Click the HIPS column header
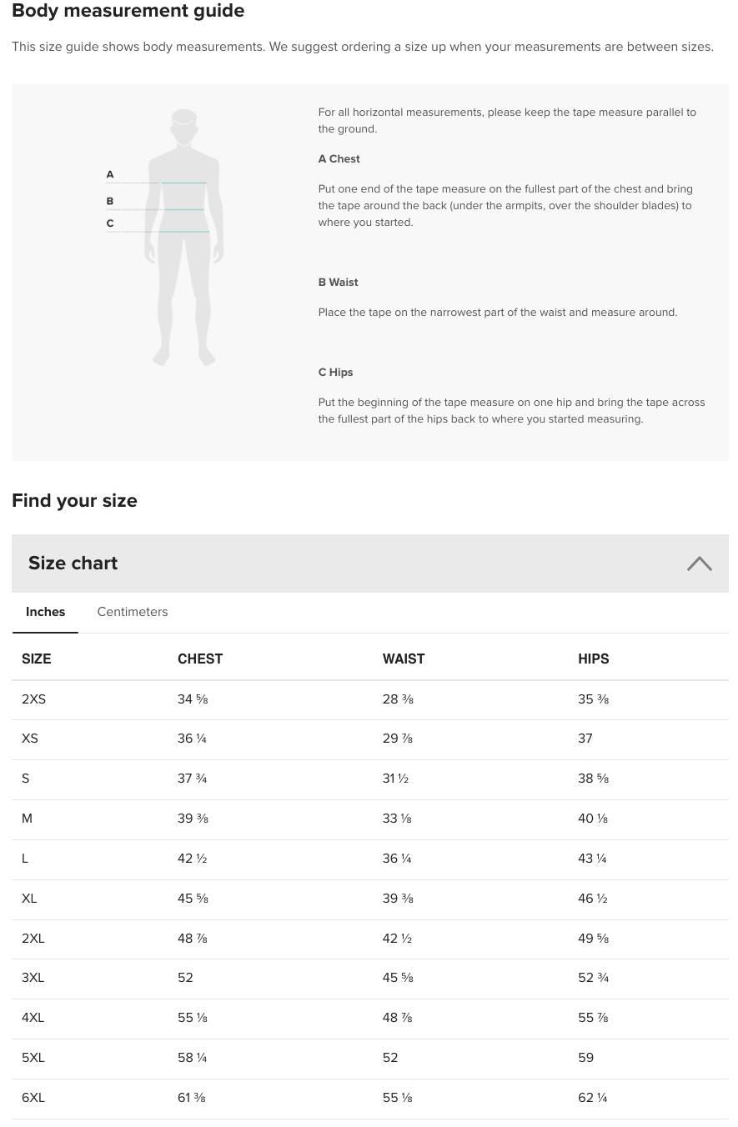 coord(593,659)
